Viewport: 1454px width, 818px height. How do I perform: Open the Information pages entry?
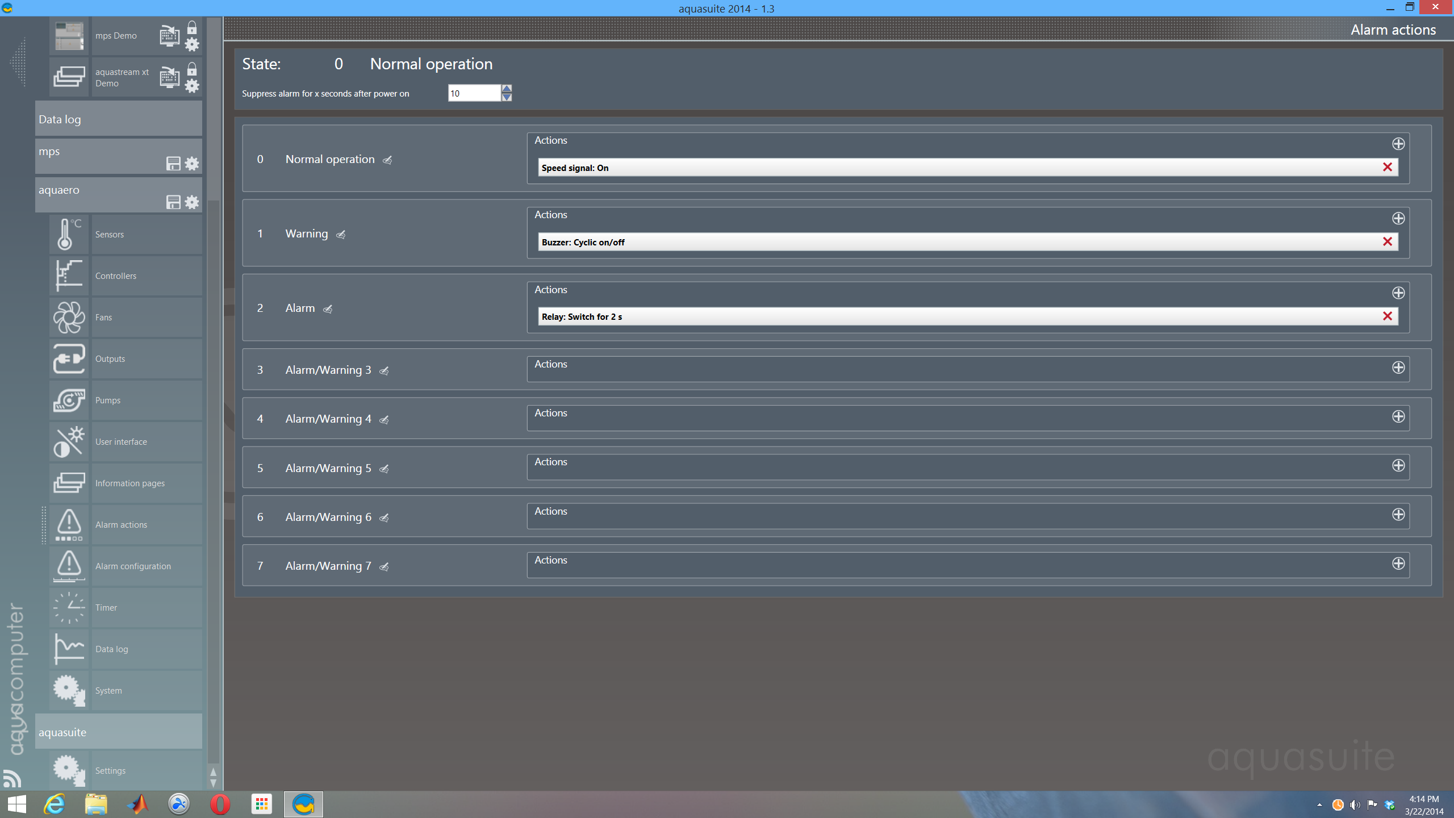(129, 483)
